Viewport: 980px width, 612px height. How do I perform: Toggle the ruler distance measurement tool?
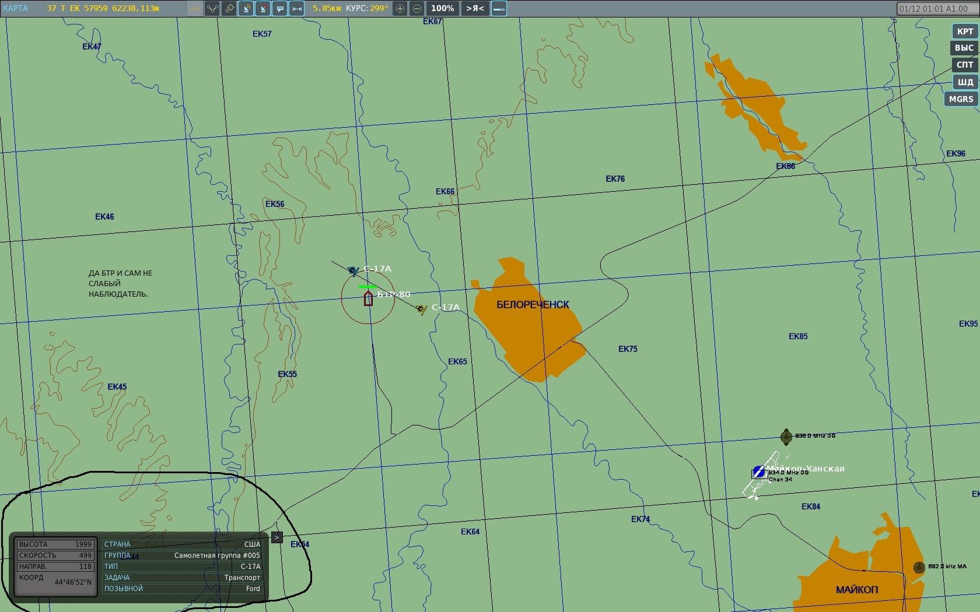pos(297,8)
